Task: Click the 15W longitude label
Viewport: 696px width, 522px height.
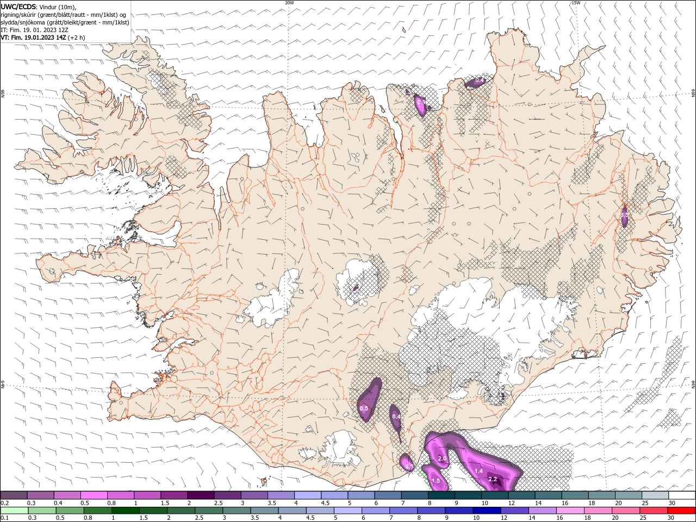Action: (576, 3)
